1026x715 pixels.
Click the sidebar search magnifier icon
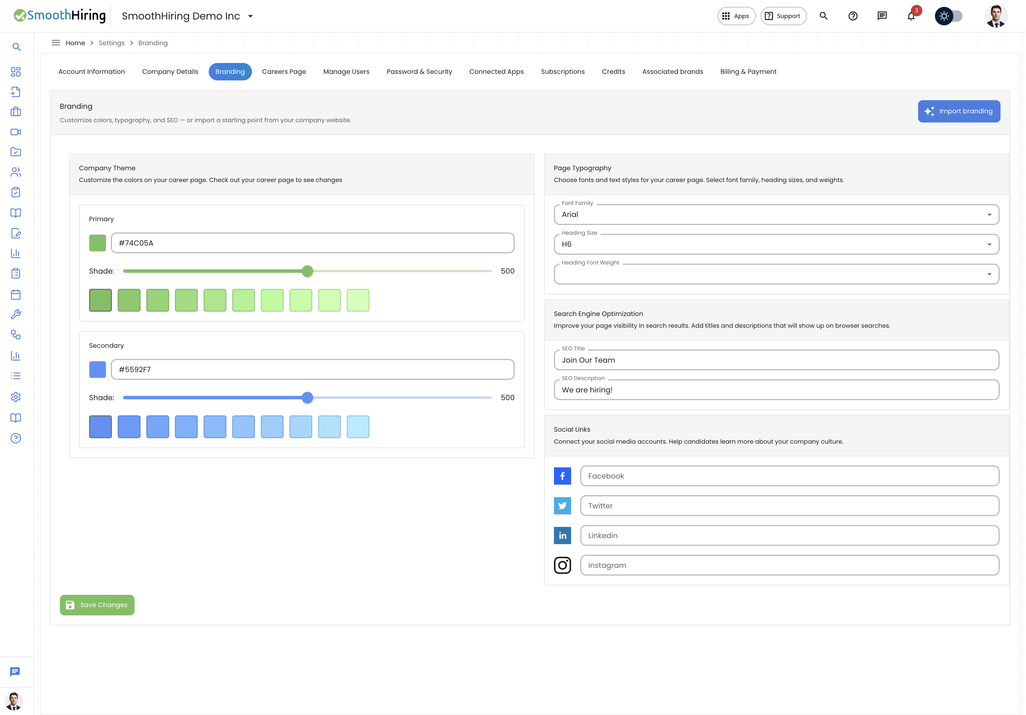coord(17,47)
